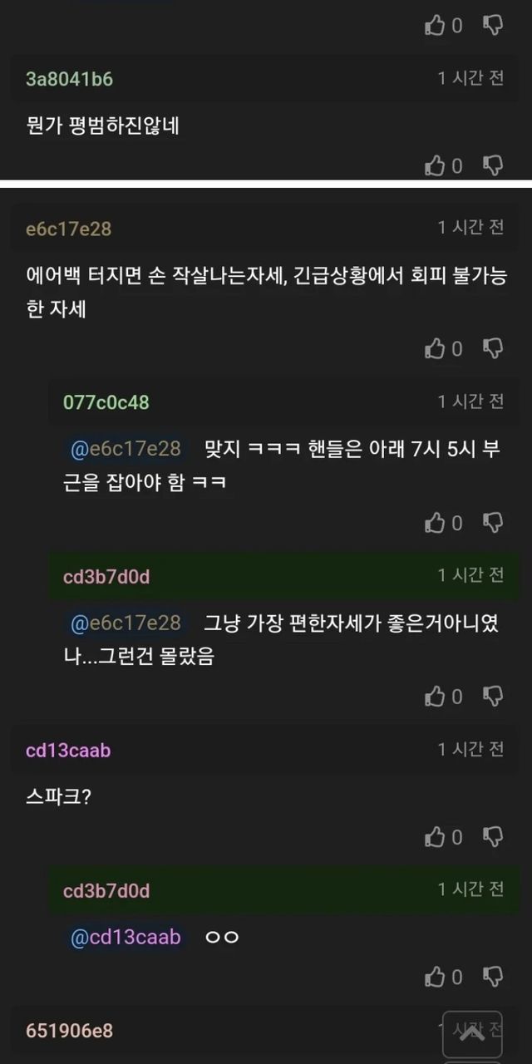The width and height of the screenshot is (532, 1064).
Task: Dislike cd3b7d0d's 편한자세 reply
Action: pos(493,697)
